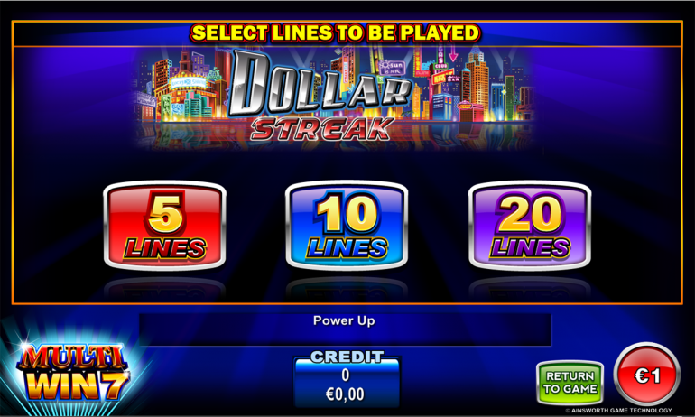Image resolution: width=695 pixels, height=417 pixels.
Task: Click the CREDIT label heading
Action: tap(347, 357)
